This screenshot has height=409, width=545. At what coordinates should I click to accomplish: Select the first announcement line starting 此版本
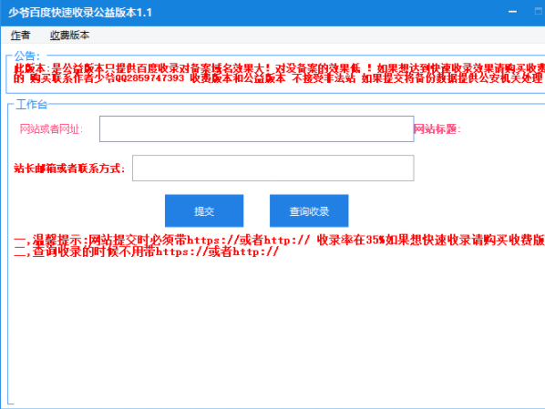coord(279,68)
